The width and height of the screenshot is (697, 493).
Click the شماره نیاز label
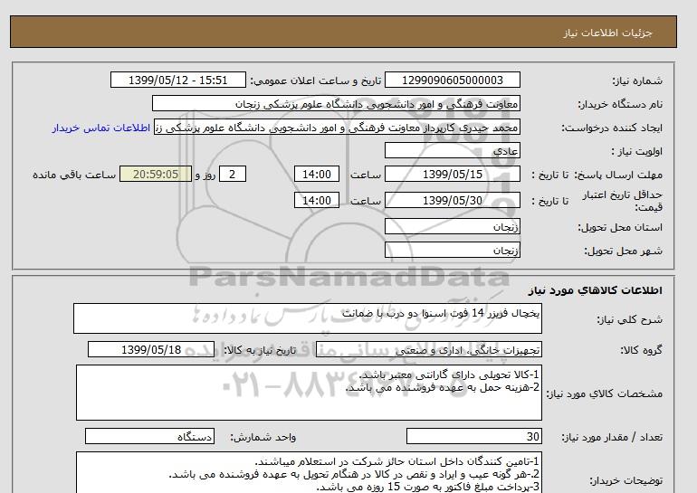[x=637, y=81]
